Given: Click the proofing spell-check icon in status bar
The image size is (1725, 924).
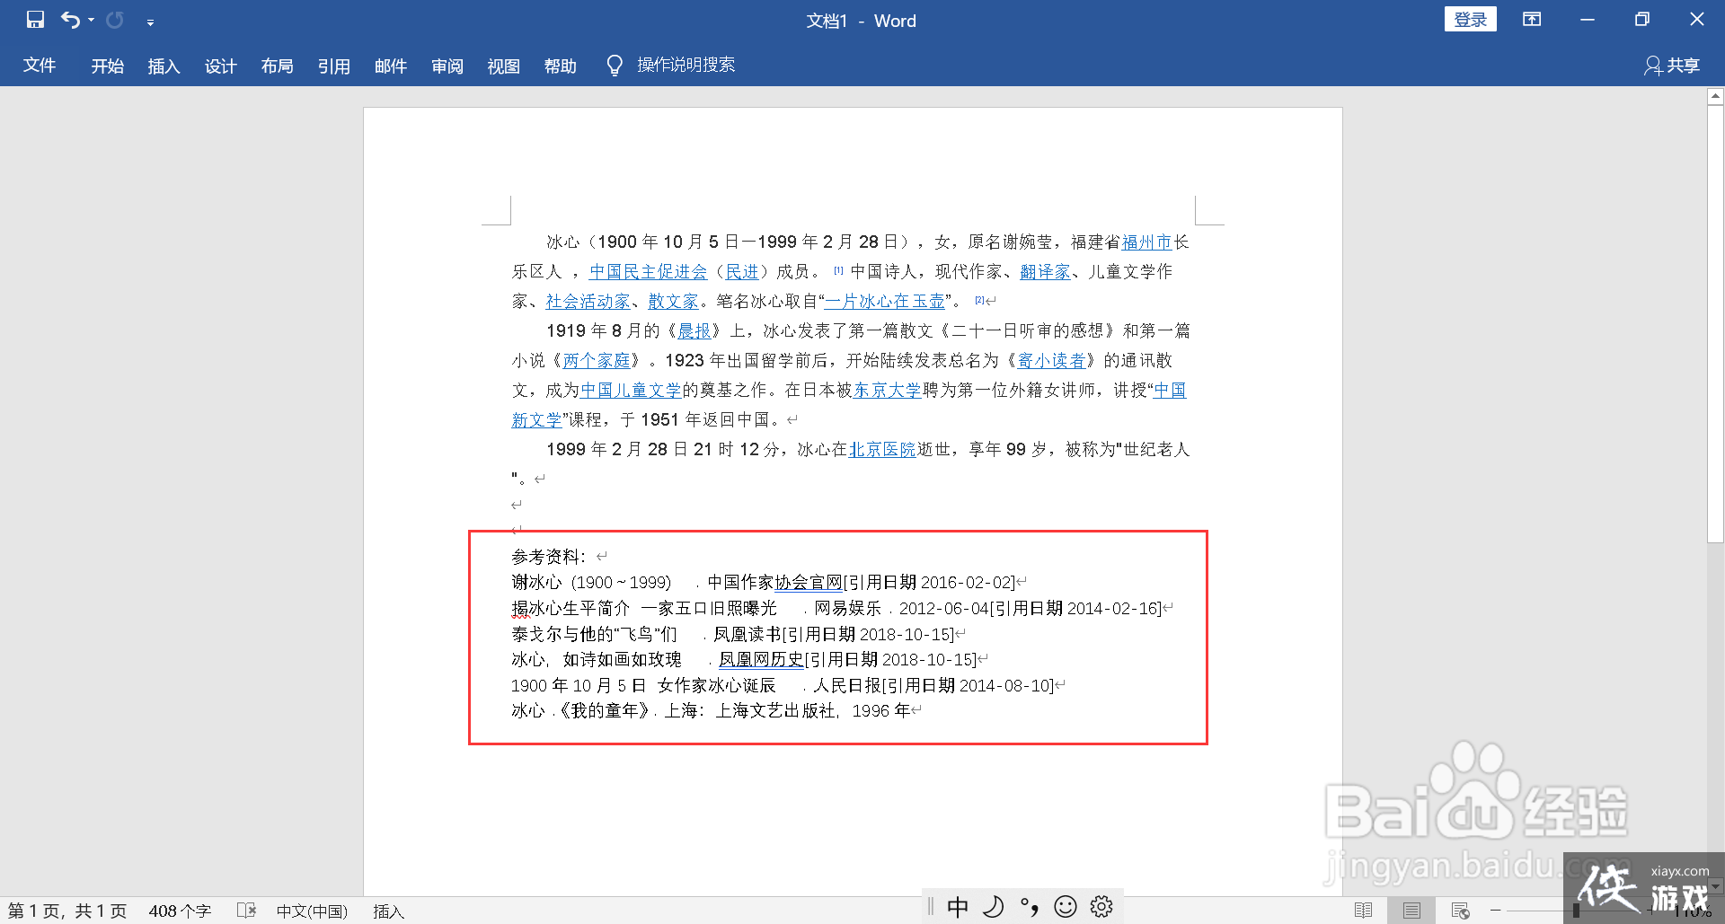Looking at the screenshot, I should coord(246,911).
